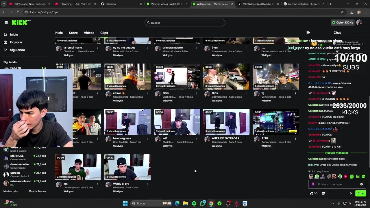Switch to the Waldynn Videos browser tab

(x=167, y=4)
